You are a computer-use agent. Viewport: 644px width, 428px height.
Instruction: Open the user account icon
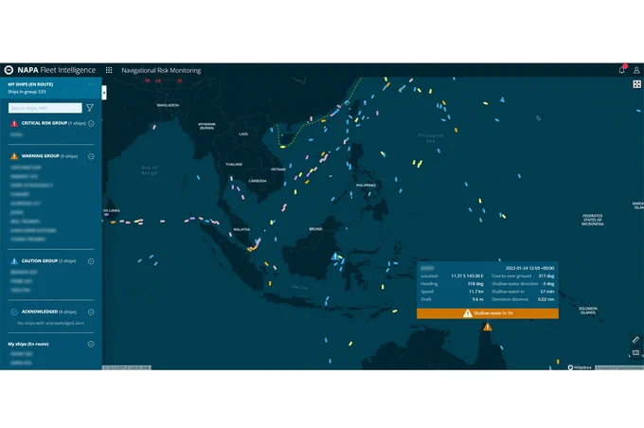[636, 70]
